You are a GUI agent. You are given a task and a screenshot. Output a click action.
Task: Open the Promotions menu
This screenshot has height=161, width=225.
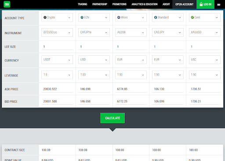(120, 4)
